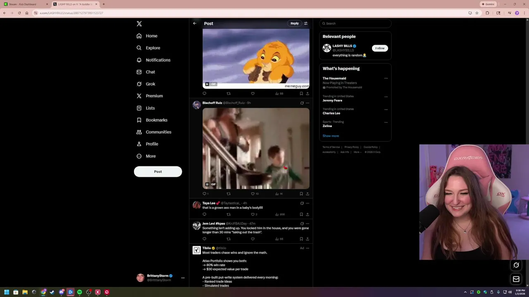Reply to Bischoff Rulz post
Screen dimensions: 529x297
(x=205, y=194)
